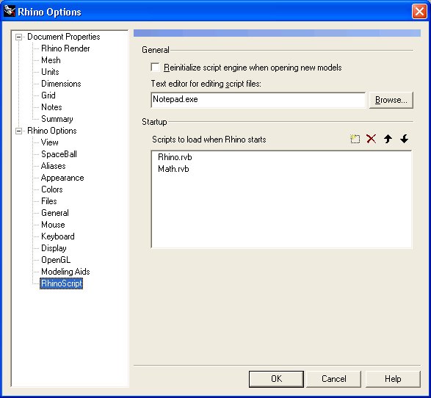This screenshot has width=431, height=398.
Task: Select Math.rvb in the startup scripts list
Action: (x=173, y=169)
